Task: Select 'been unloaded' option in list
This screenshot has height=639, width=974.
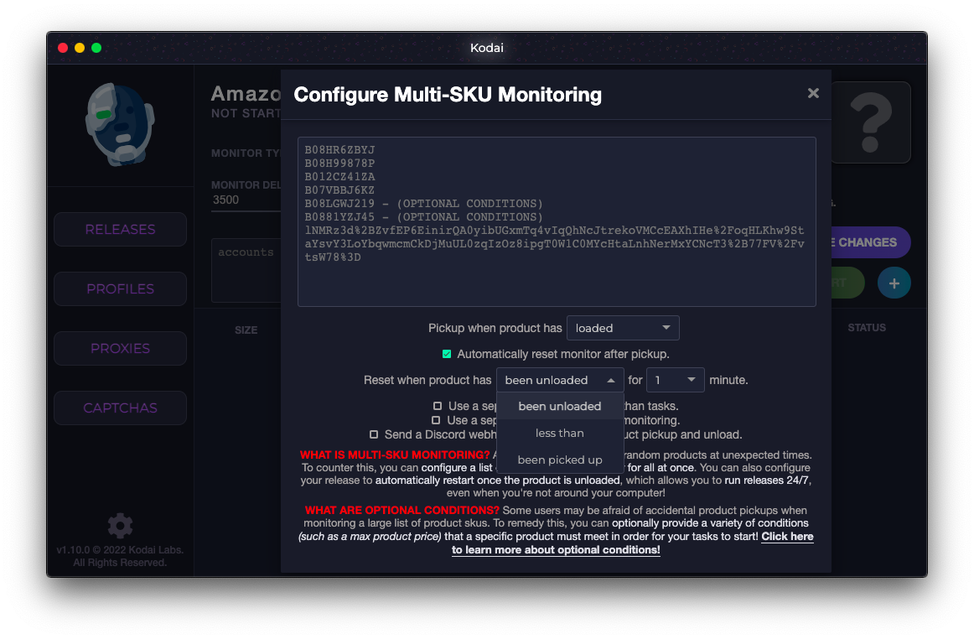Action: [560, 406]
